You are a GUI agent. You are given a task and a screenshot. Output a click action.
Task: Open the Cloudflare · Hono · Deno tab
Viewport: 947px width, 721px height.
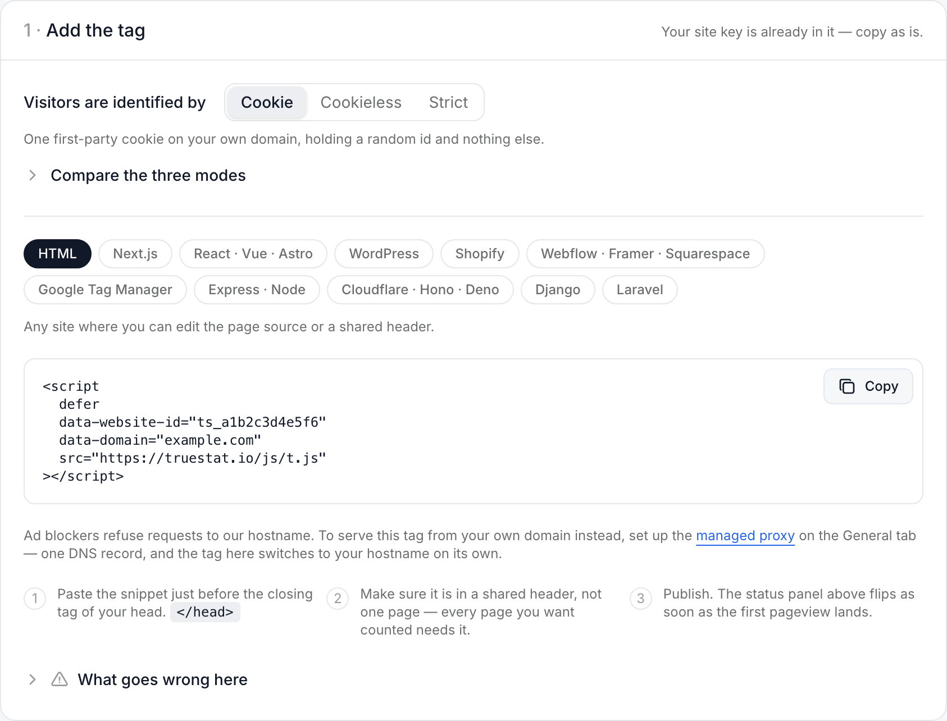[x=420, y=290]
